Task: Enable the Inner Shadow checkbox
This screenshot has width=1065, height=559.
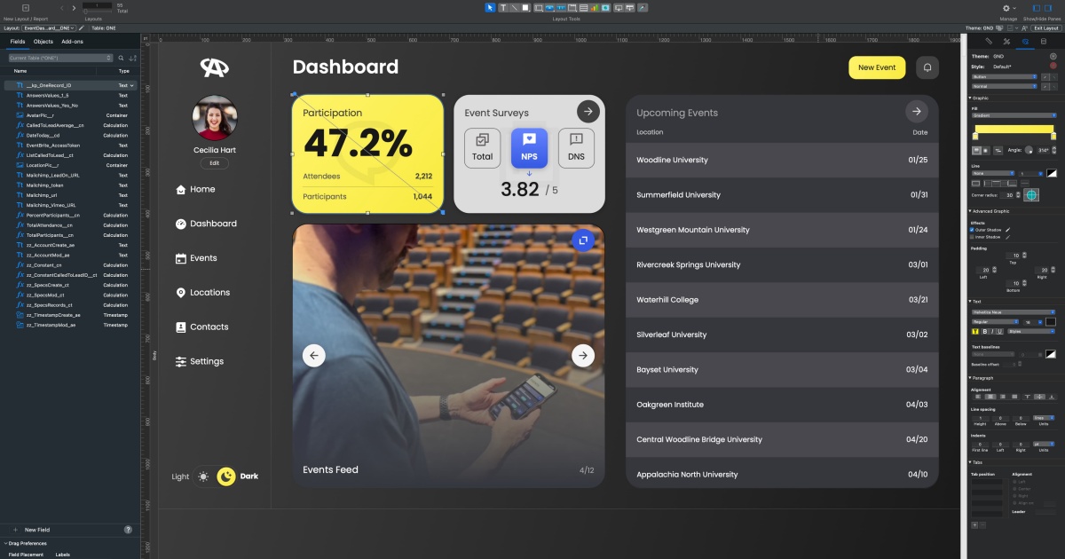Action: tap(972, 237)
